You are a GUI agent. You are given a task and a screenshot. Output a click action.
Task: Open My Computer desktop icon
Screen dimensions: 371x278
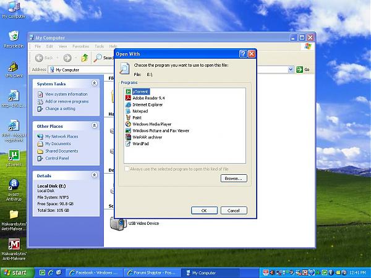[14, 9]
